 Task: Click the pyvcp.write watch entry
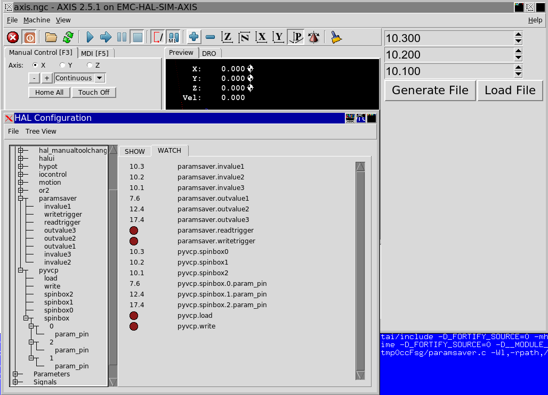[196, 327]
